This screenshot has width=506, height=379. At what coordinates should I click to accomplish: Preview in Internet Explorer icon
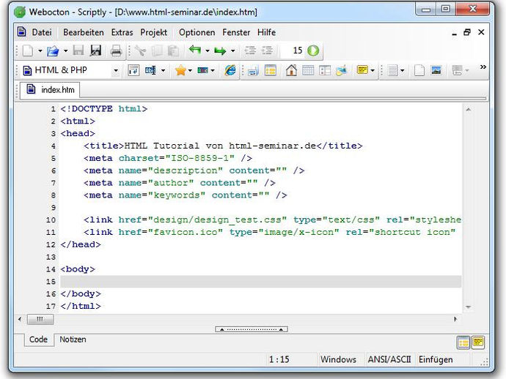[230, 70]
